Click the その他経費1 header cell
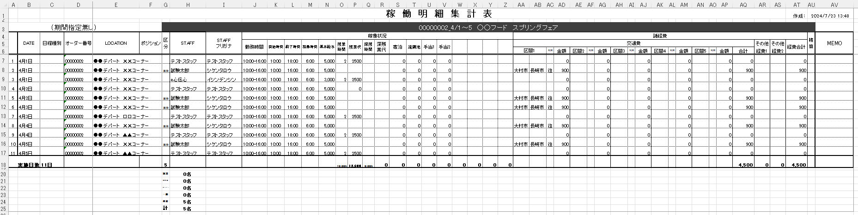 [762, 47]
